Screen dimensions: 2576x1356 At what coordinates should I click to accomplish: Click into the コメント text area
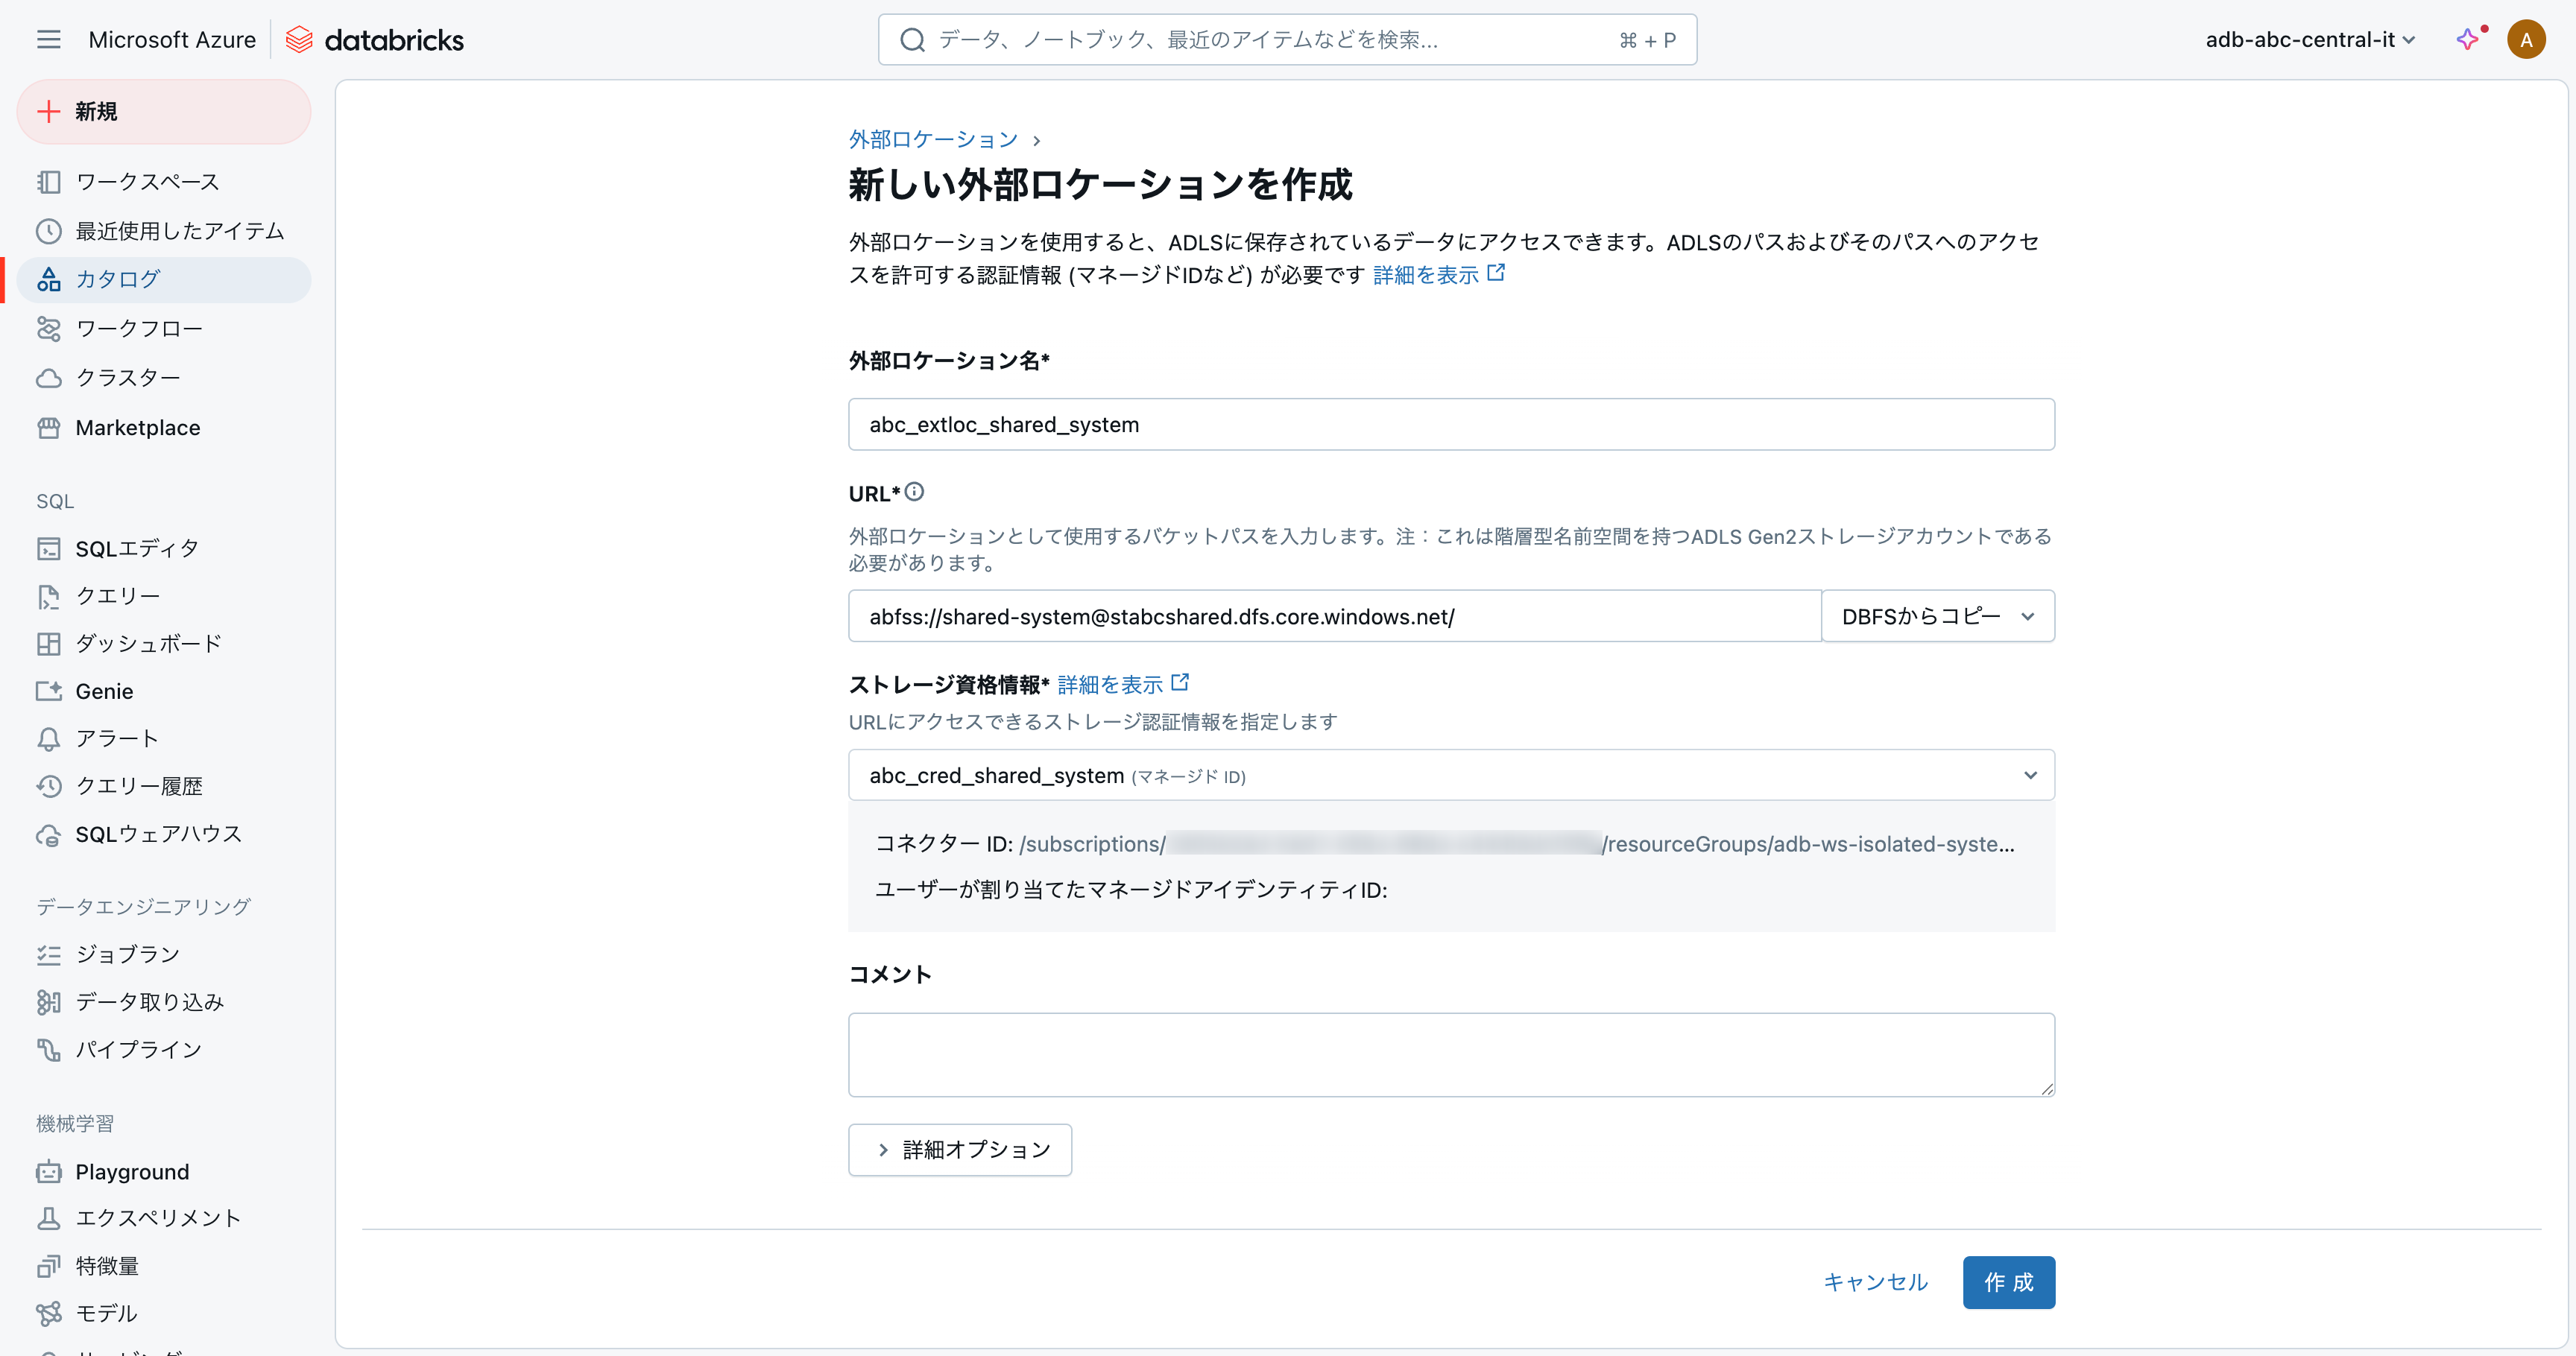click(x=1450, y=1055)
